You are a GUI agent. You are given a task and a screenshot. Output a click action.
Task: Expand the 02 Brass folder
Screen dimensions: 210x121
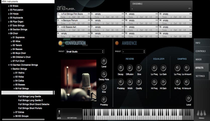pos(9,6)
